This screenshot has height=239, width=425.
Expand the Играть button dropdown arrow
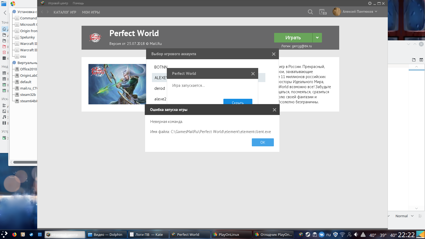pyautogui.click(x=317, y=38)
